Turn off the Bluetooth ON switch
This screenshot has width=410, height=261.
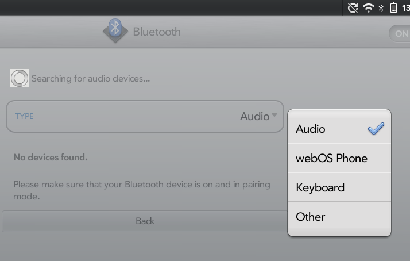400,33
